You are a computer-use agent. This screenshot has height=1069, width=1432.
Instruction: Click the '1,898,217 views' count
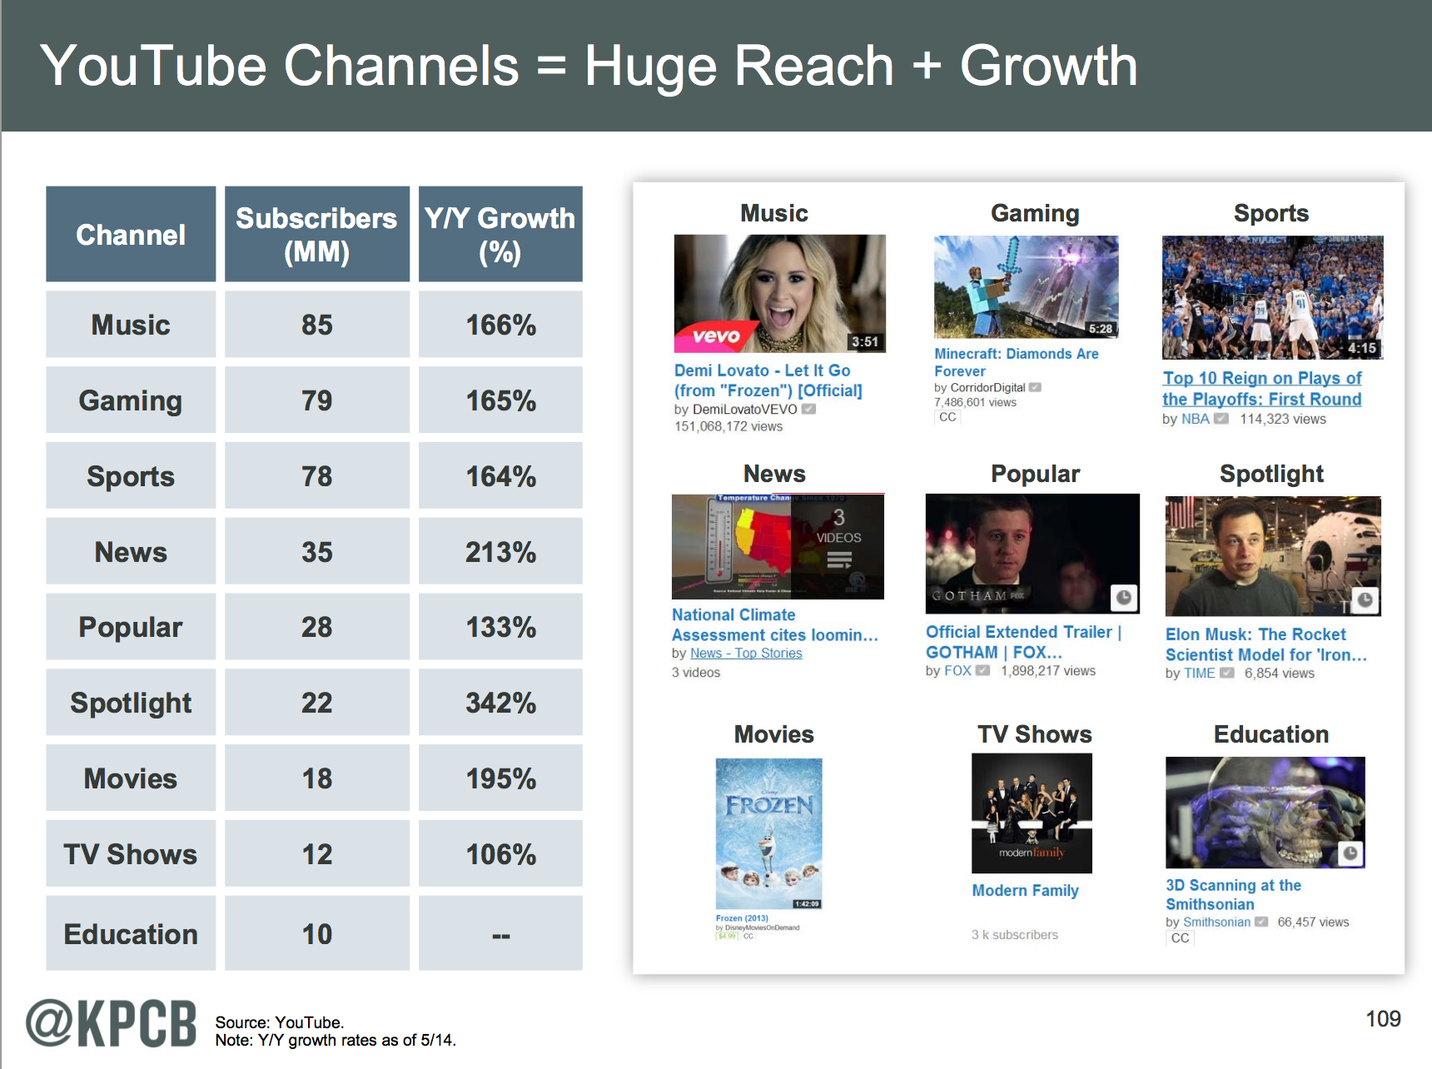(x=1048, y=670)
